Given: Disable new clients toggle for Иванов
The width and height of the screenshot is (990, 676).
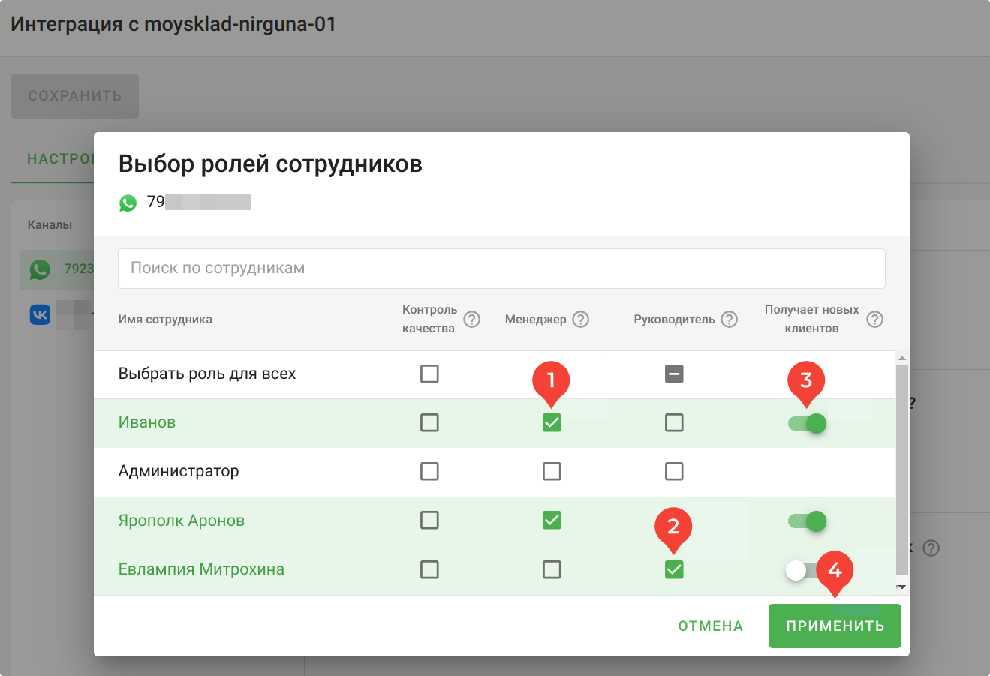Looking at the screenshot, I should click(x=808, y=424).
